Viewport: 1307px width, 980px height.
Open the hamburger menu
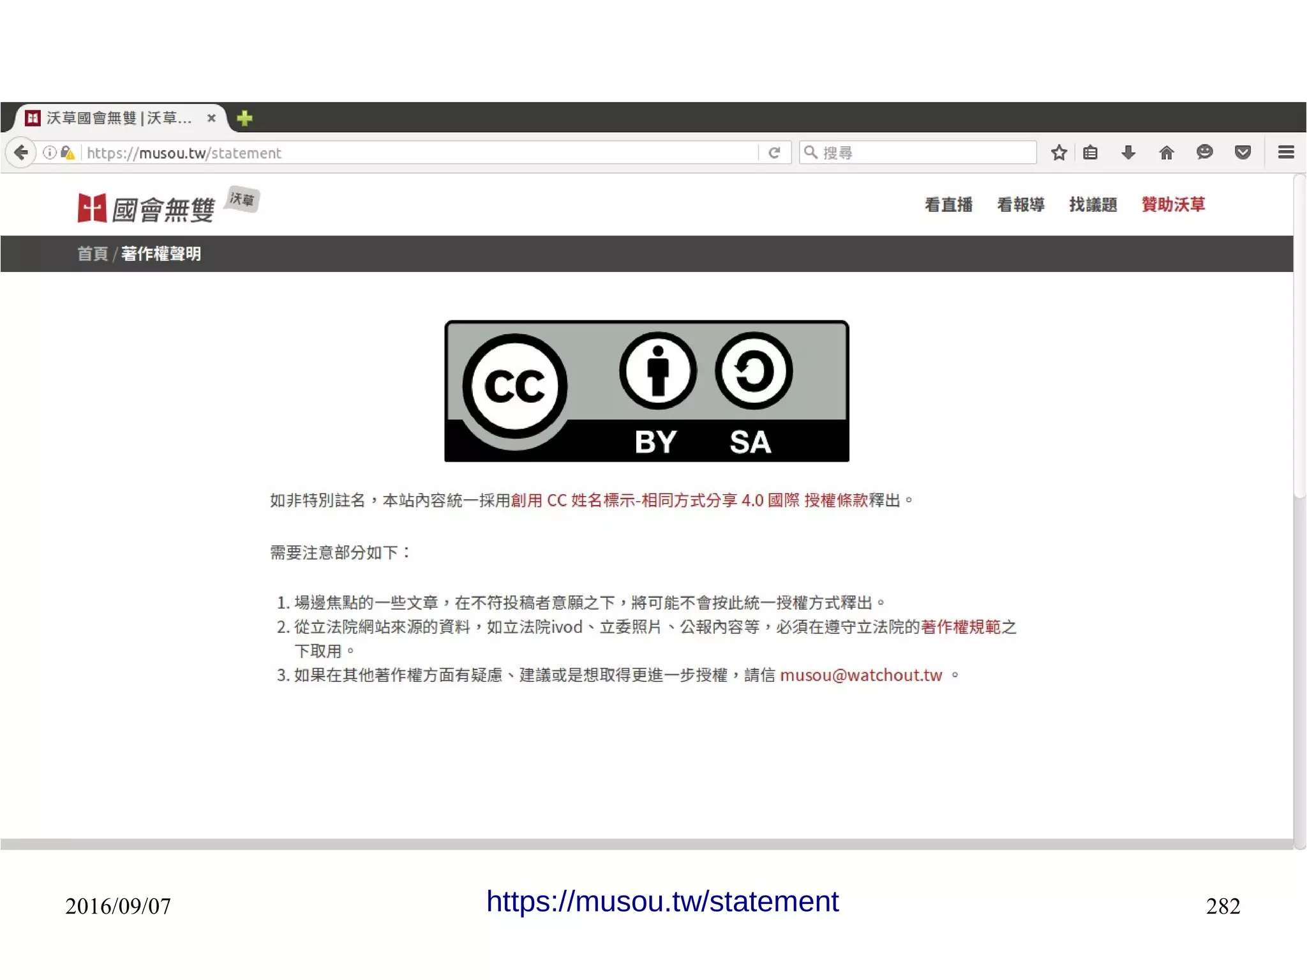(x=1286, y=153)
